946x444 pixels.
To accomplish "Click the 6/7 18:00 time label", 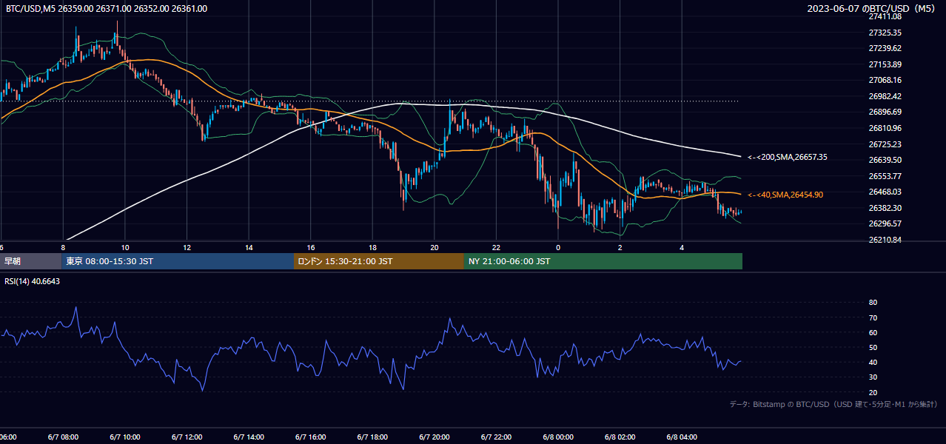I will pos(372,437).
